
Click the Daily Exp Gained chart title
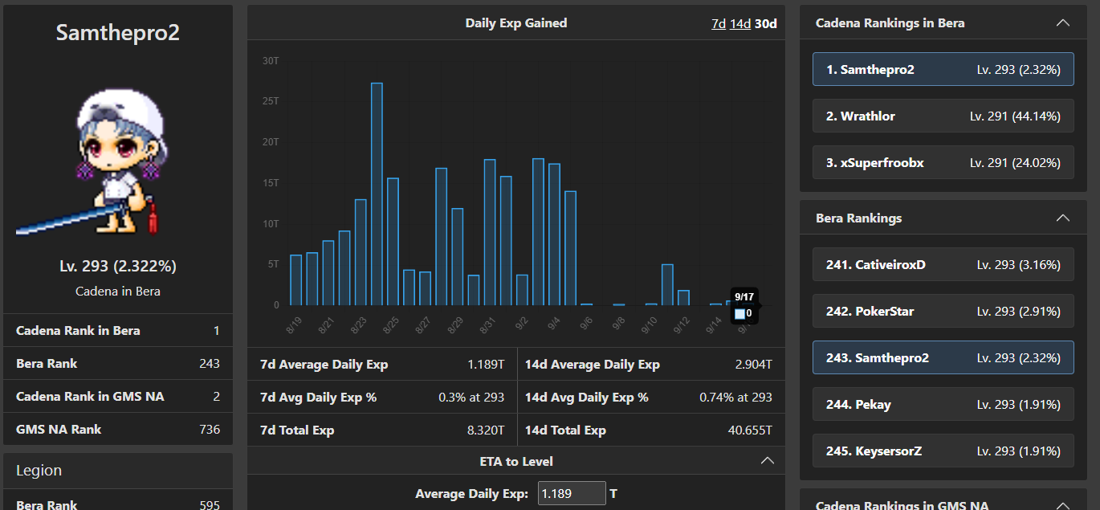click(x=516, y=23)
